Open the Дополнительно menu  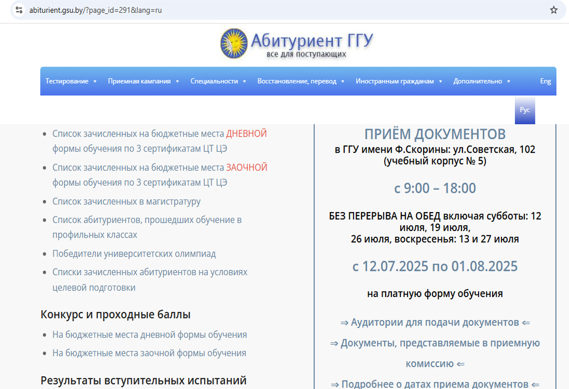pos(481,81)
